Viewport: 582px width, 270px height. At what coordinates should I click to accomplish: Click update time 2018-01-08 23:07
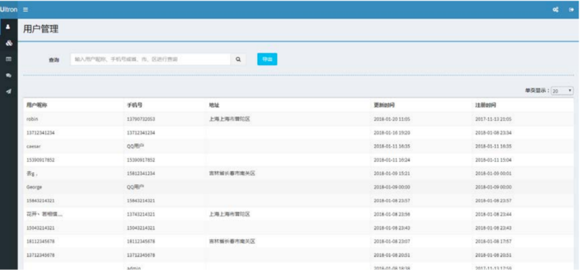click(x=392, y=242)
